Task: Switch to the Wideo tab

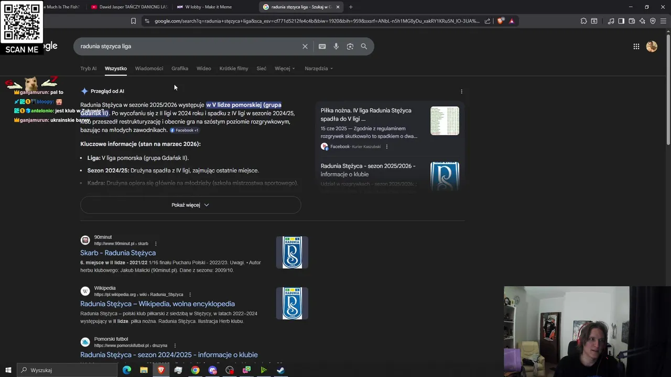Action: tap(203, 69)
